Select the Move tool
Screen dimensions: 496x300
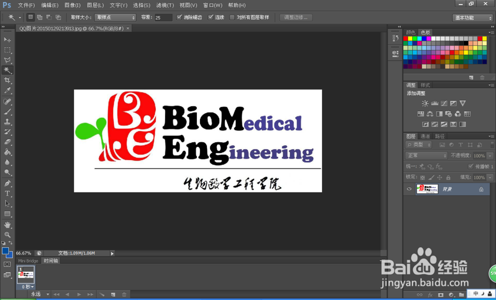tap(7, 40)
